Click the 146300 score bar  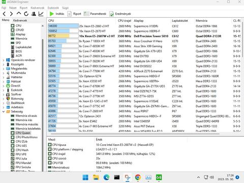(63, 26)
